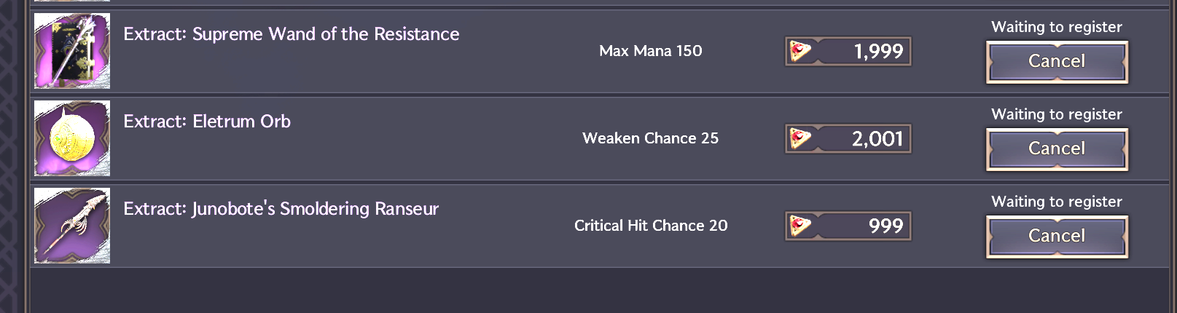
Task: Click Waiting to register status on wand row
Action: tap(1057, 27)
